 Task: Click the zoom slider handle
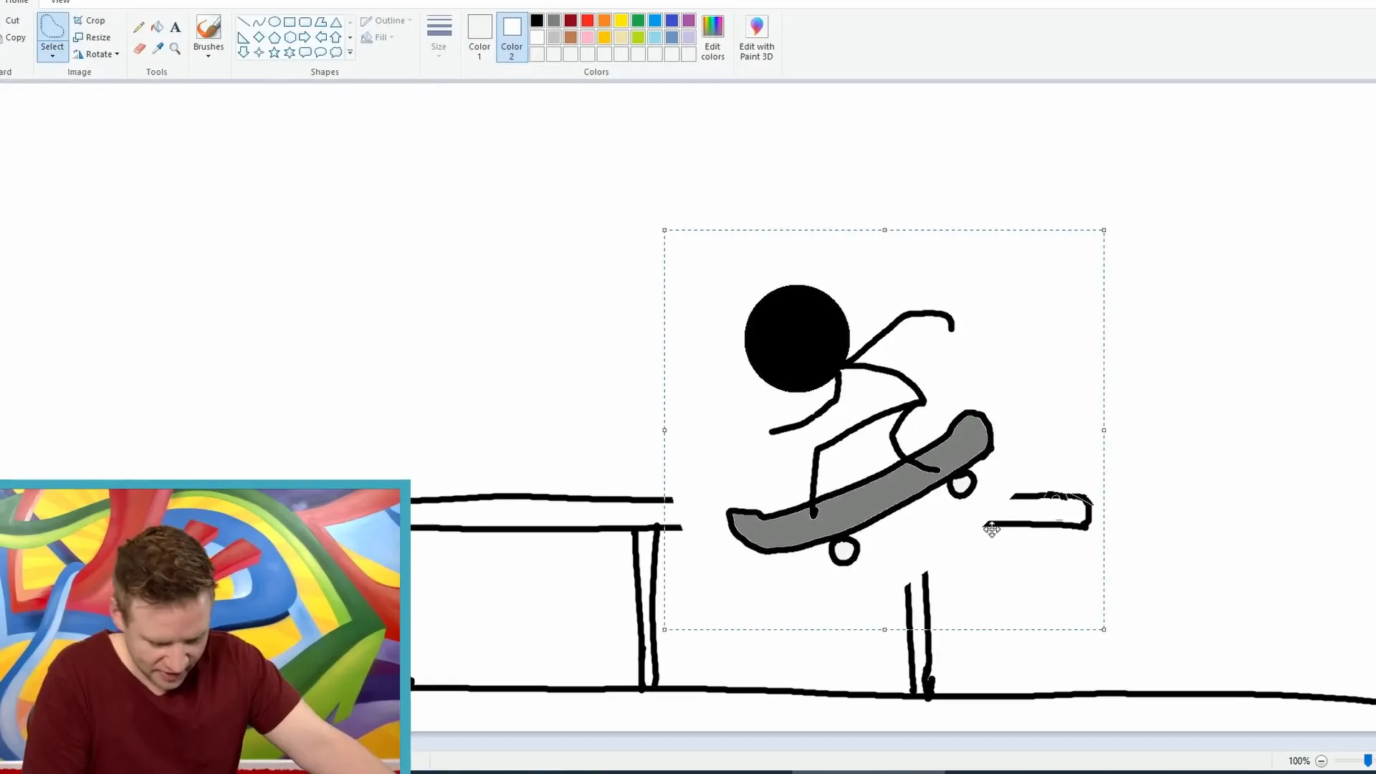coord(1368,760)
